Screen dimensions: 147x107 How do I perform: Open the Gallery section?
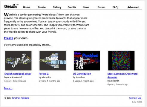57,7
